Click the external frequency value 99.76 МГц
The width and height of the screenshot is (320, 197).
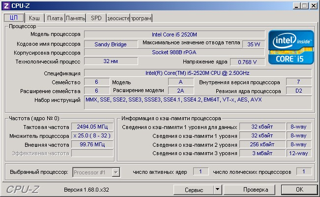(92, 144)
